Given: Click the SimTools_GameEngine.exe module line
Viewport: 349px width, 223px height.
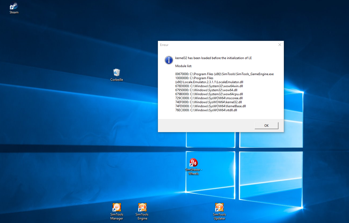Looking at the screenshot, I should [224, 74].
